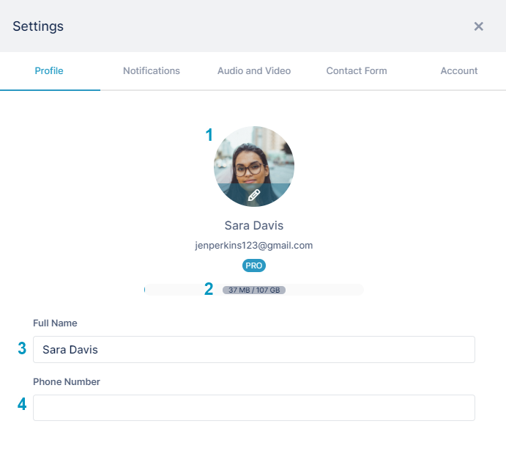Viewport: 506px width, 465px height.
Task: Click the PRO plan badge
Action: [254, 266]
